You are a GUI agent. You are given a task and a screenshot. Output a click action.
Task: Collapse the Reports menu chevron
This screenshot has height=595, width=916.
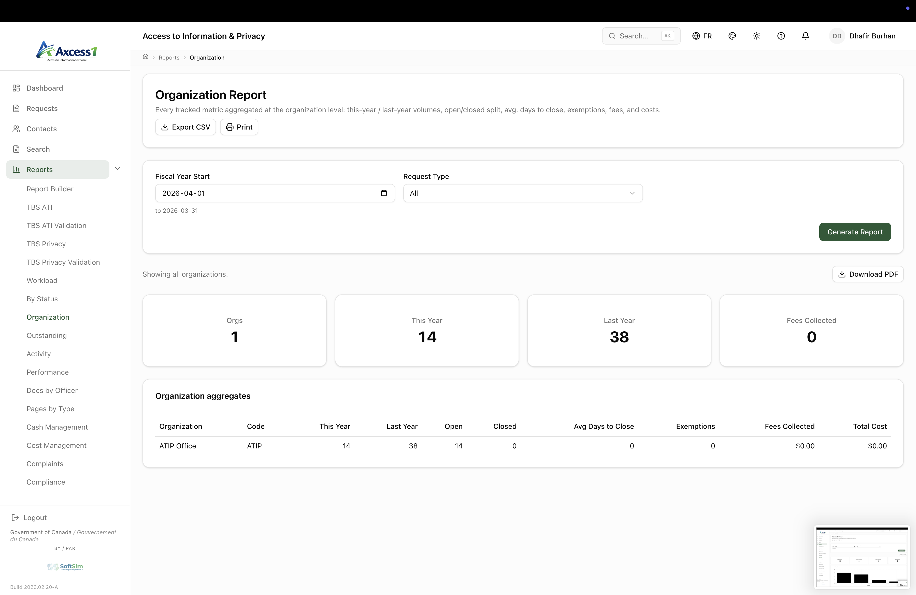(x=118, y=168)
